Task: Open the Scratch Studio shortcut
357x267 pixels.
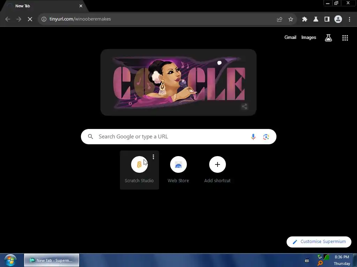Action: click(x=139, y=170)
